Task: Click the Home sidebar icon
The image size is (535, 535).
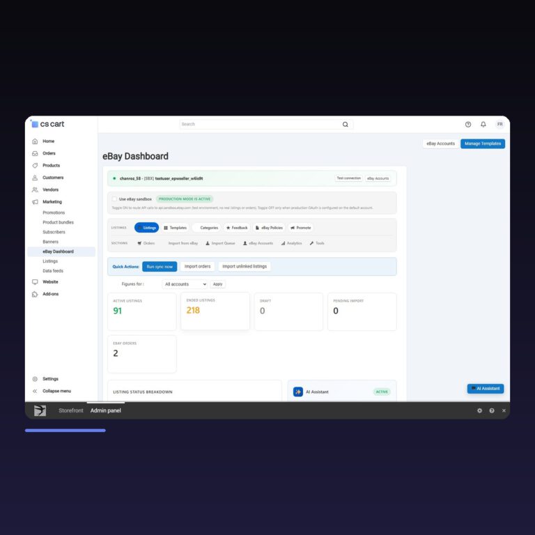Action: click(35, 141)
